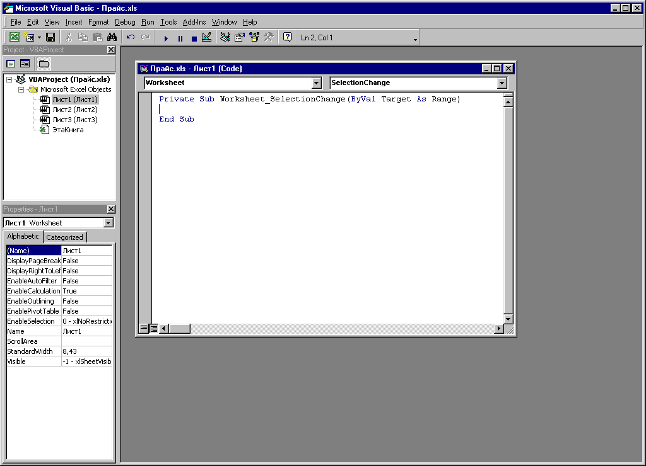
Task: Click the View Microsoft Excel toolbar icon
Action: 15,37
